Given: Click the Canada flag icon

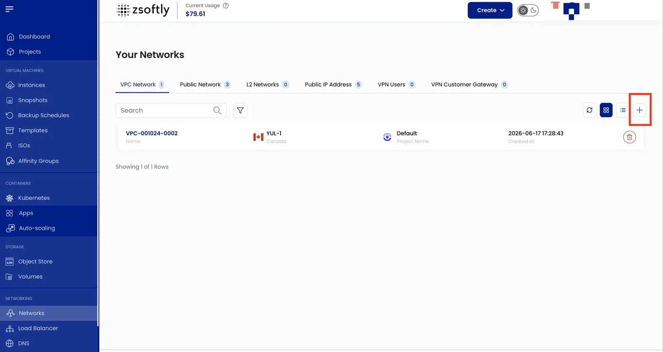Looking at the screenshot, I should click(258, 137).
